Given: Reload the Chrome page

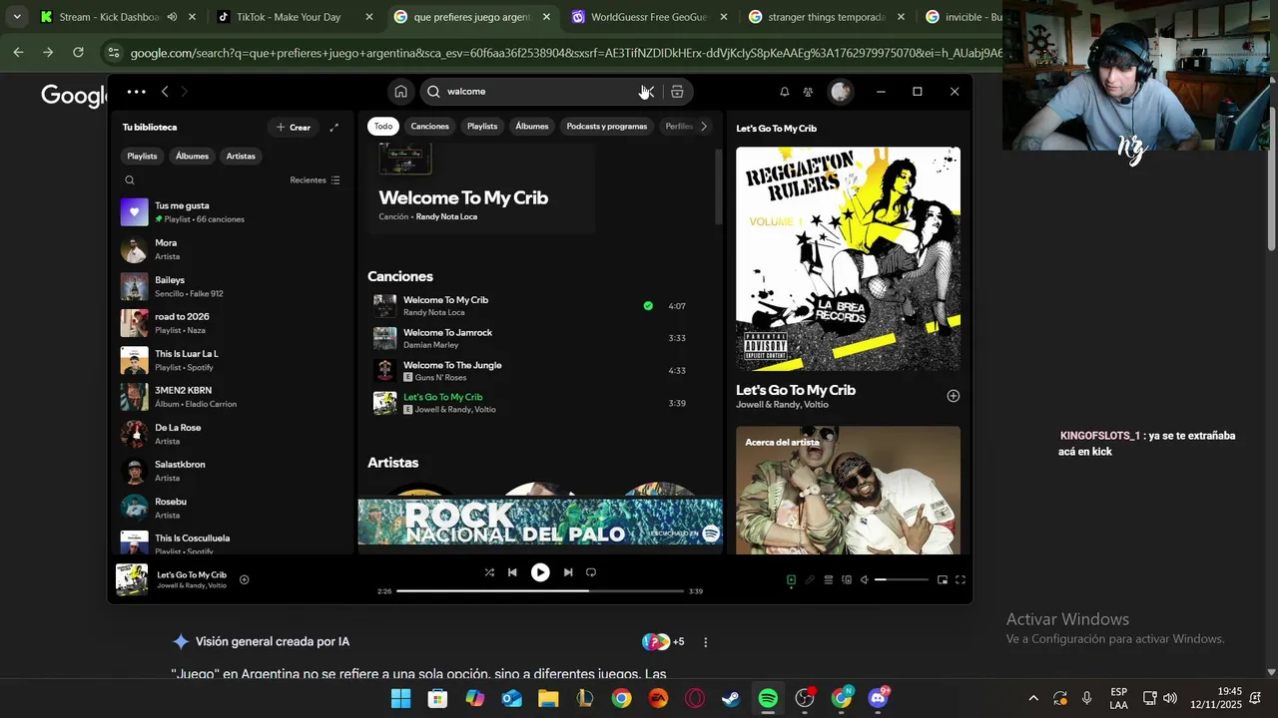Looking at the screenshot, I should (78, 52).
